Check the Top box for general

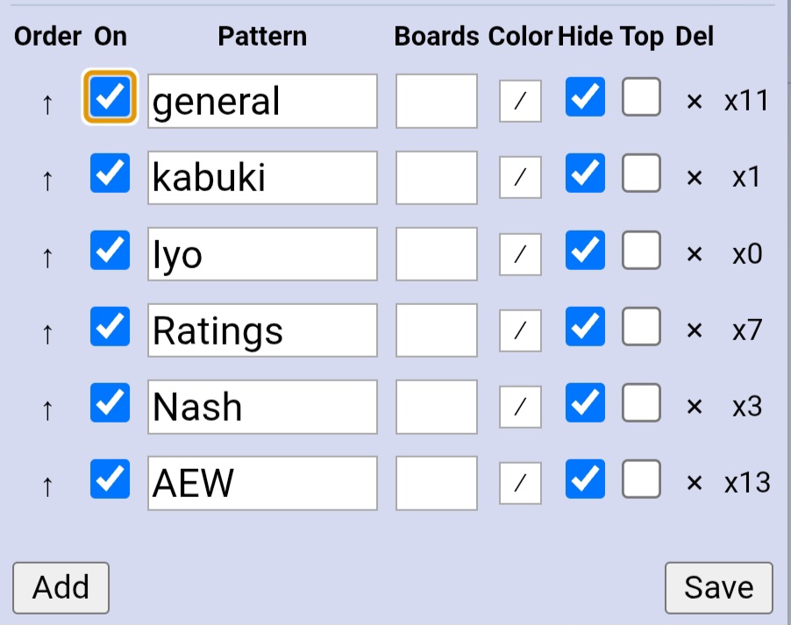coord(641,97)
